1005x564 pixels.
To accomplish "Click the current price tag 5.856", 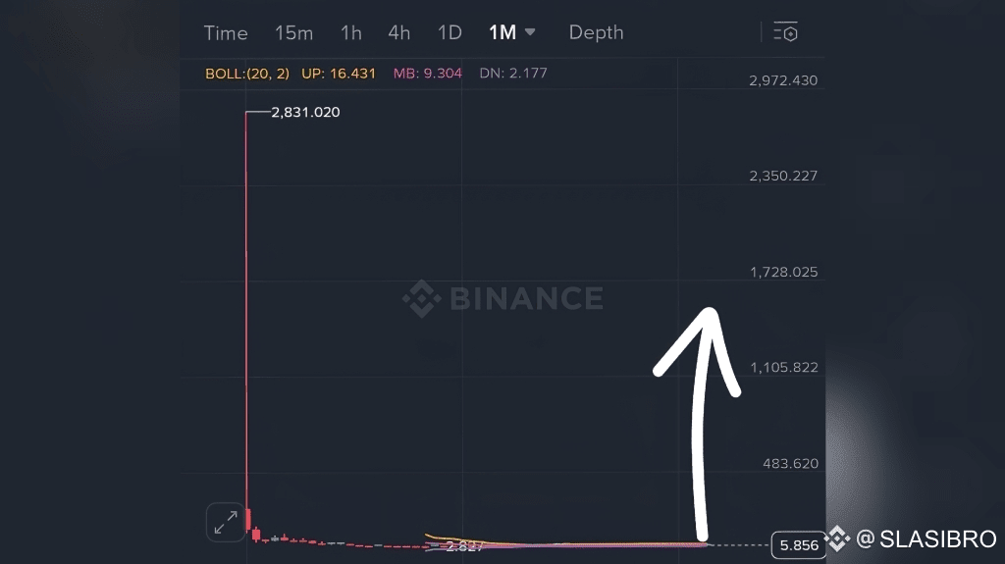I will coord(799,544).
